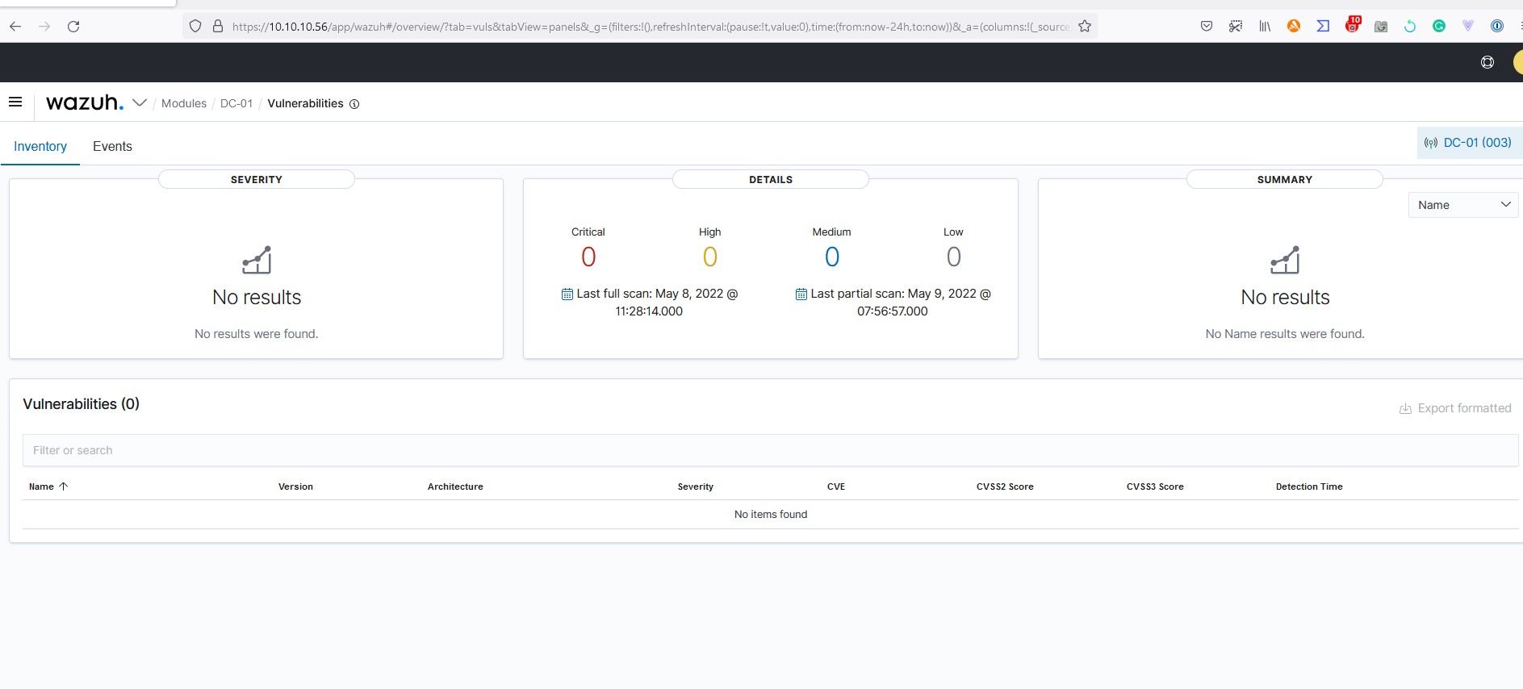Viewport: 1523px width, 689px height.
Task: Click the Last full scan calendar icon
Action: (x=567, y=294)
